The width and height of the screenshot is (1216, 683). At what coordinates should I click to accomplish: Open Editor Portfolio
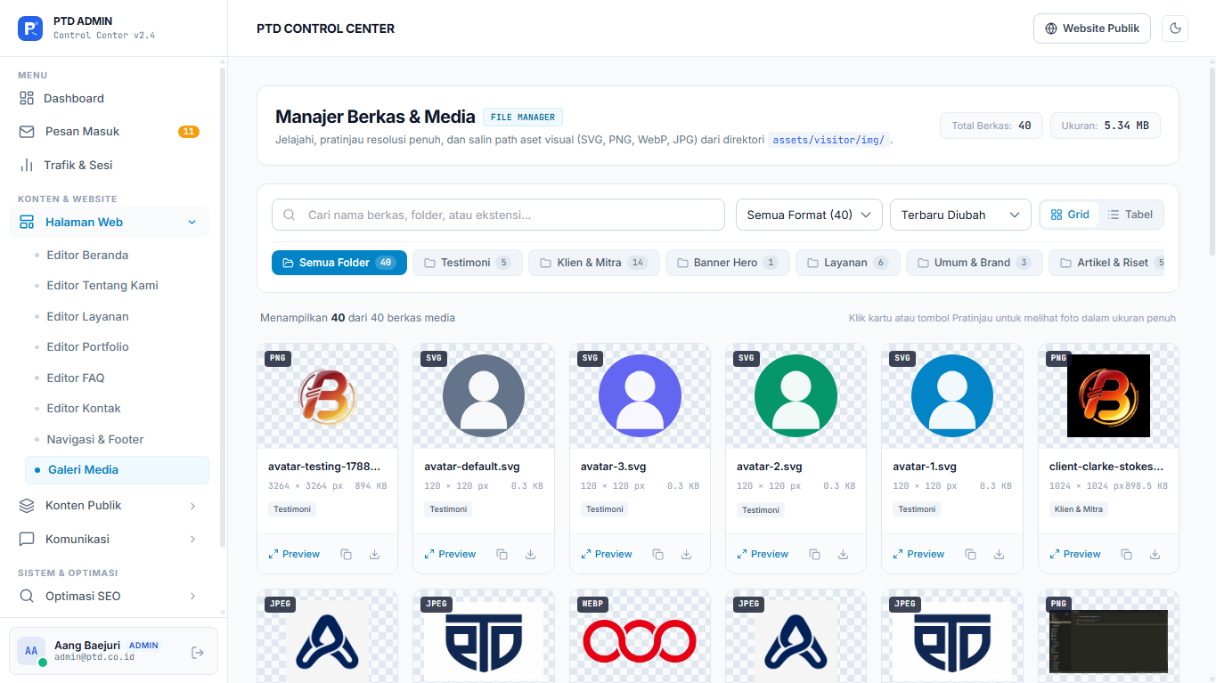(x=87, y=347)
